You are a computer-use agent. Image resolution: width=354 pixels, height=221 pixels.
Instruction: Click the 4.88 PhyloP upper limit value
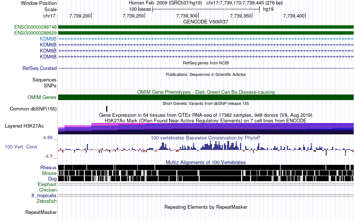pos(48,138)
